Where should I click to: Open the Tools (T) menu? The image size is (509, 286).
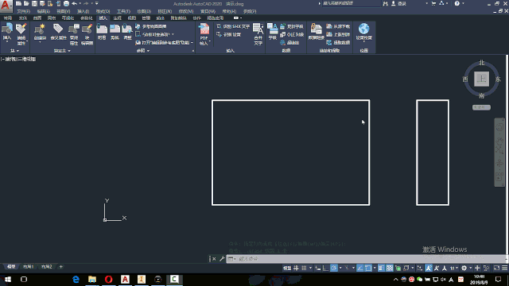(x=123, y=11)
